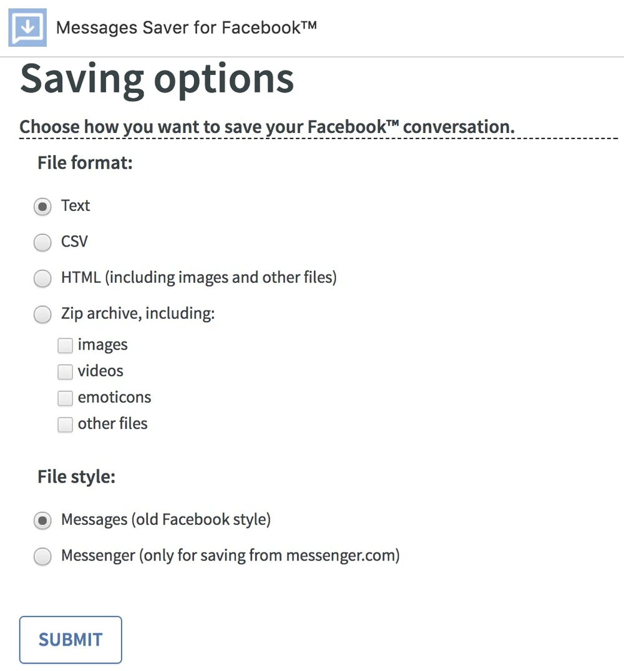Click the Messages Saver download icon

(27, 27)
